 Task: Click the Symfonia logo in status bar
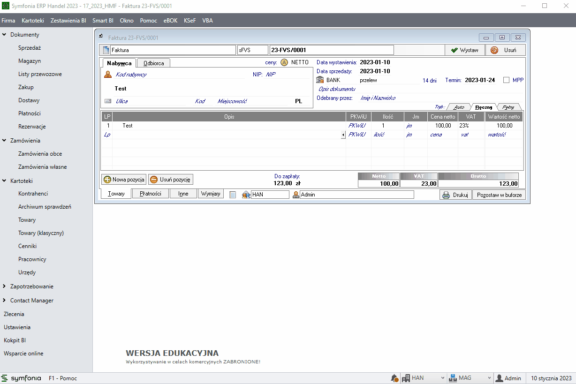(x=21, y=378)
